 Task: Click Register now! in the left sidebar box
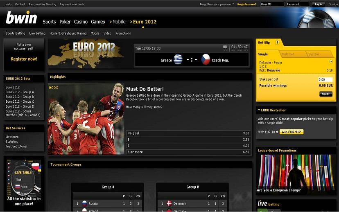(x=24, y=59)
